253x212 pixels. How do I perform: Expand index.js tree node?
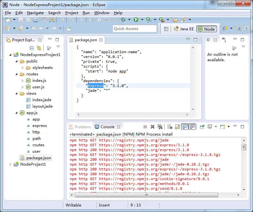[23, 81]
